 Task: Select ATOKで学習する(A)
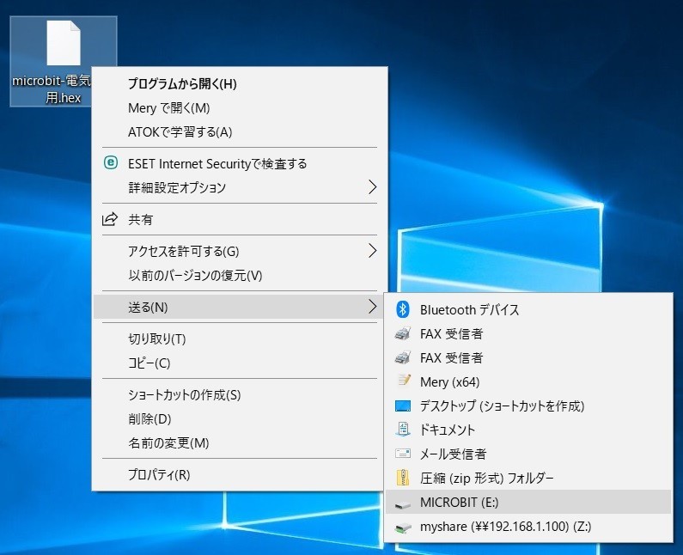[x=240, y=131]
